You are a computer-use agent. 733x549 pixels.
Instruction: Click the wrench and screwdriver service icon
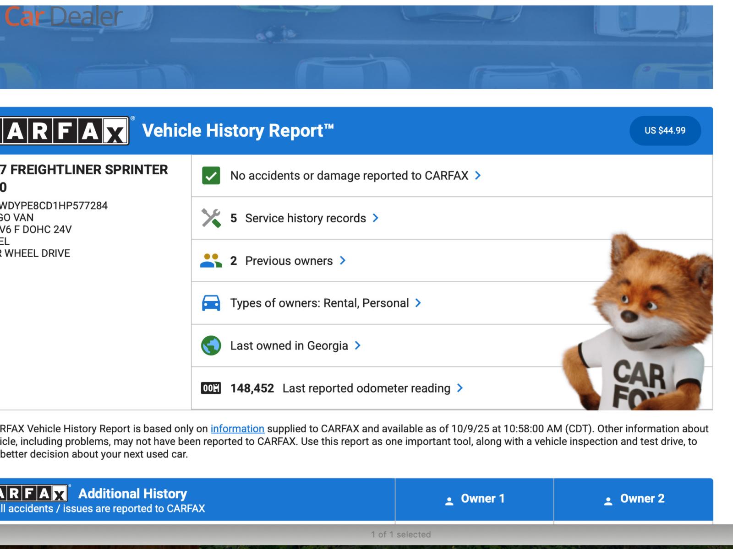point(211,218)
